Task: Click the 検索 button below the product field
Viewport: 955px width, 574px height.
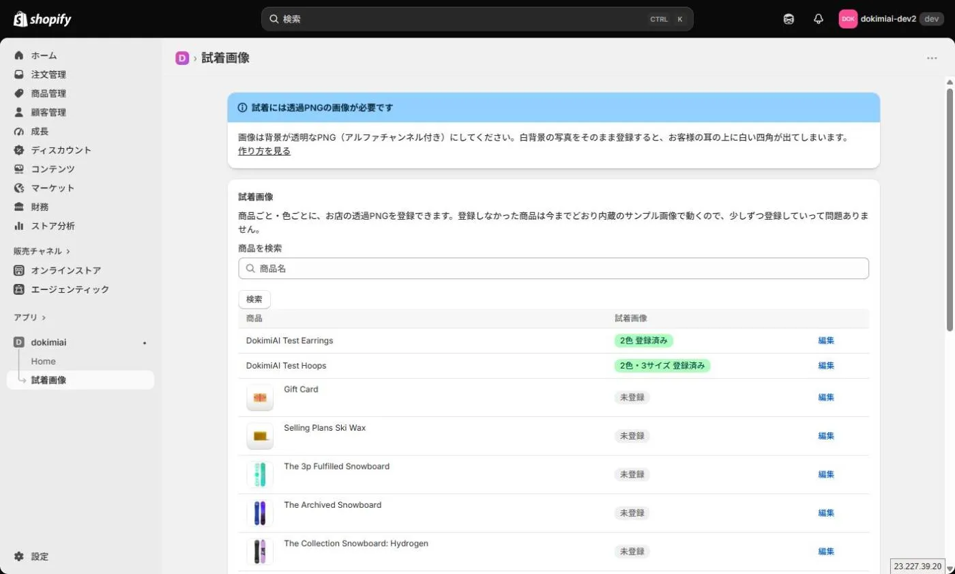Action: (254, 300)
